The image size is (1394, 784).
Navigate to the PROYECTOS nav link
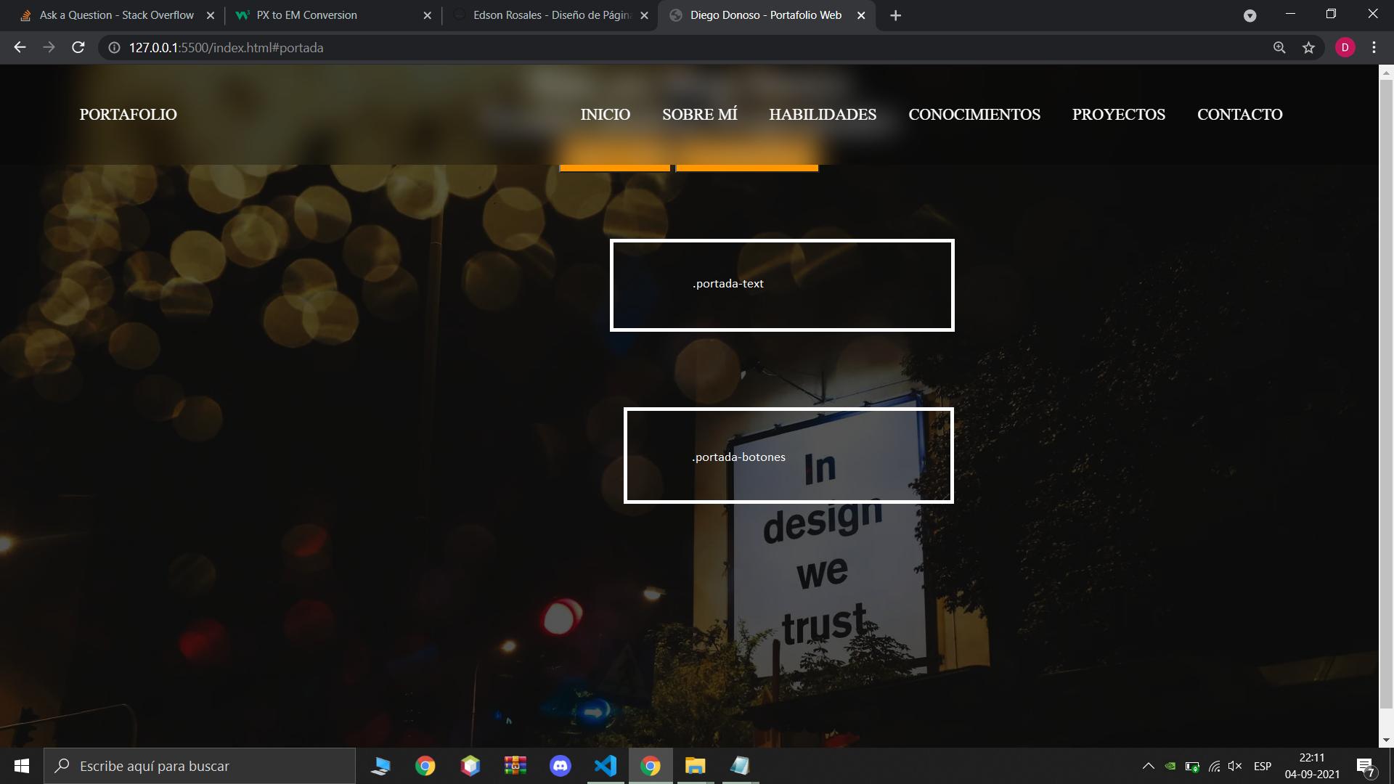(1118, 115)
